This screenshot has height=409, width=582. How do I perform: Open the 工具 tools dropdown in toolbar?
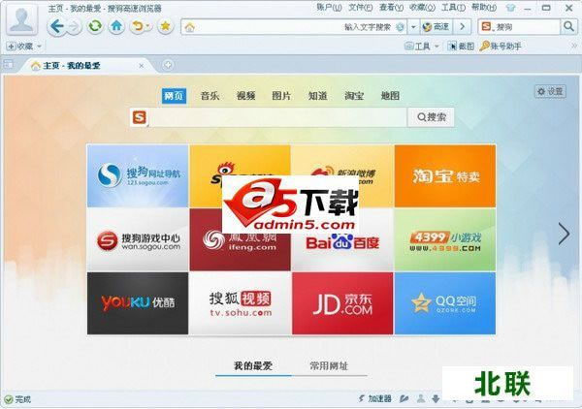(420, 46)
